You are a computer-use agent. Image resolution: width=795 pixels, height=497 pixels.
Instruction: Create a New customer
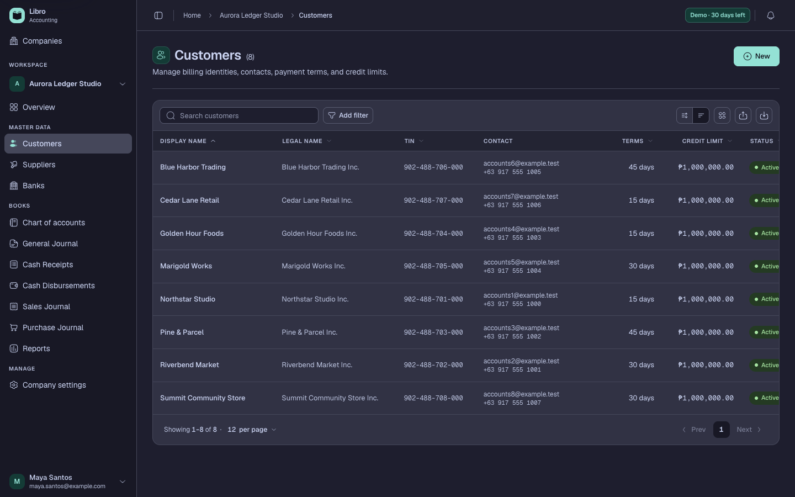pyautogui.click(x=756, y=56)
